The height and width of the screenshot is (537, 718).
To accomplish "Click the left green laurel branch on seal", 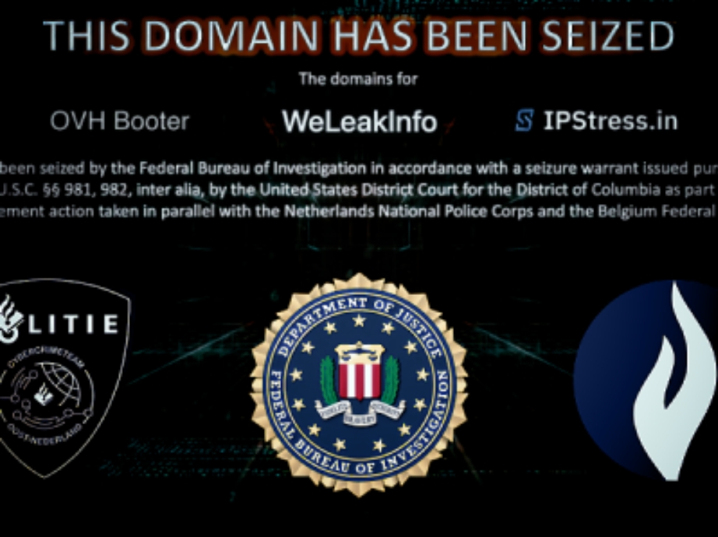I will point(329,380).
